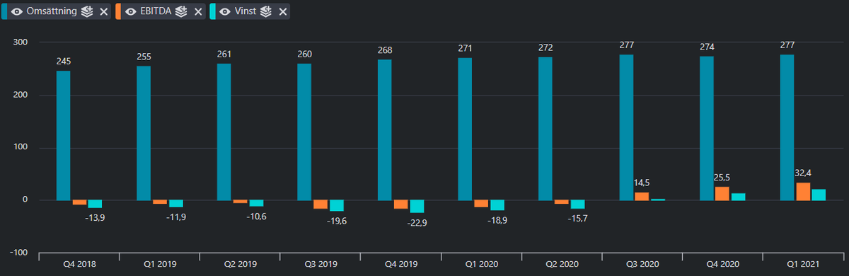Image resolution: width=849 pixels, height=276 pixels.
Task: Click the Vinst bar for Q1 2021
Action: pyautogui.click(x=819, y=195)
